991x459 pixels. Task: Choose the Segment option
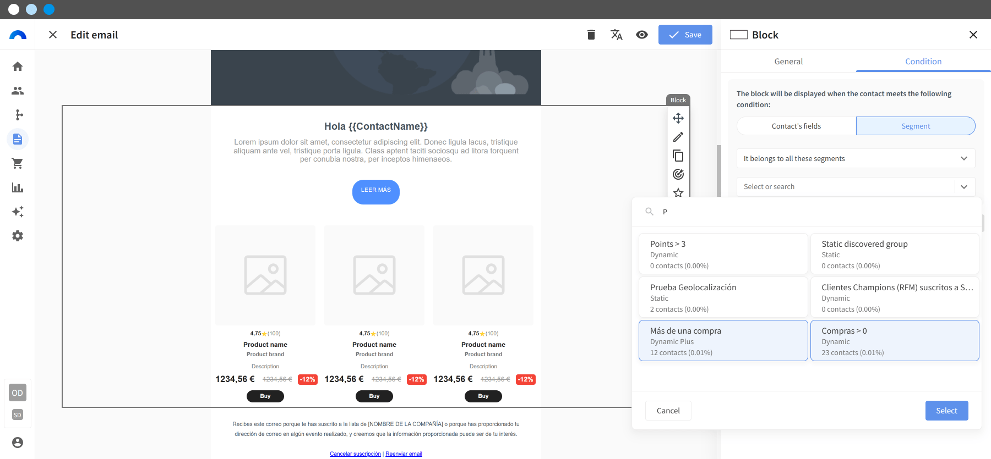[916, 126]
